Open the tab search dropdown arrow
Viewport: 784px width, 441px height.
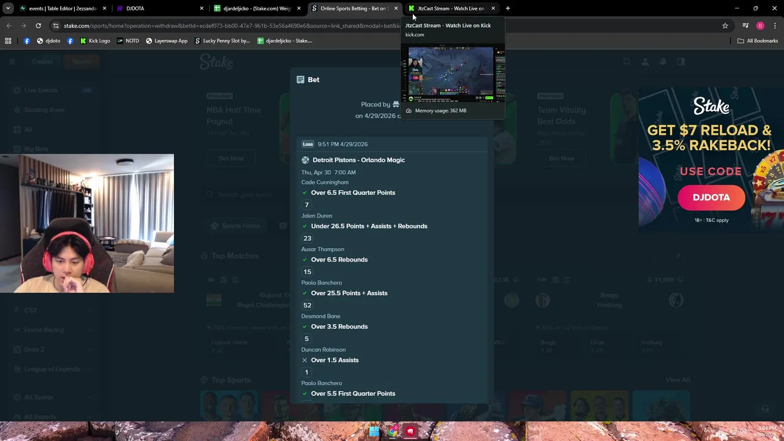pos(8,9)
